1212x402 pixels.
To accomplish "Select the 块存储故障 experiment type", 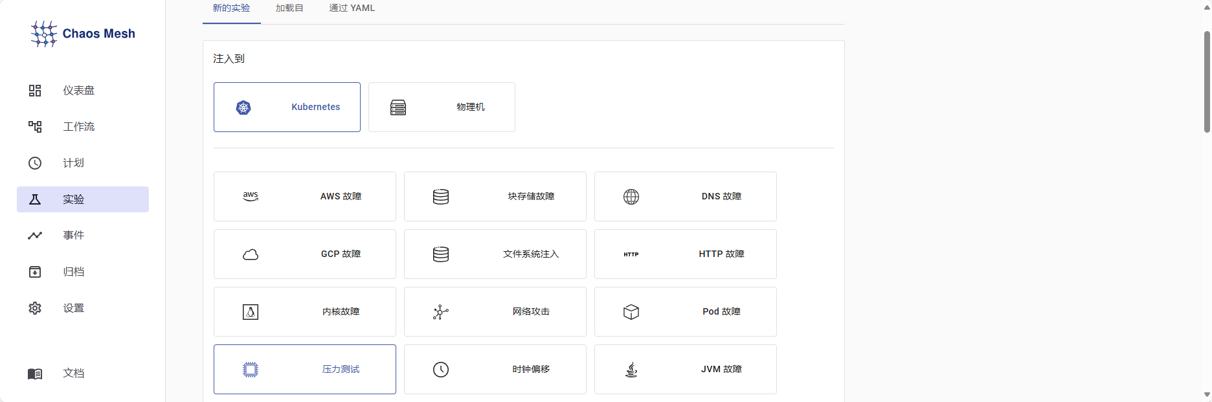I will click(495, 197).
